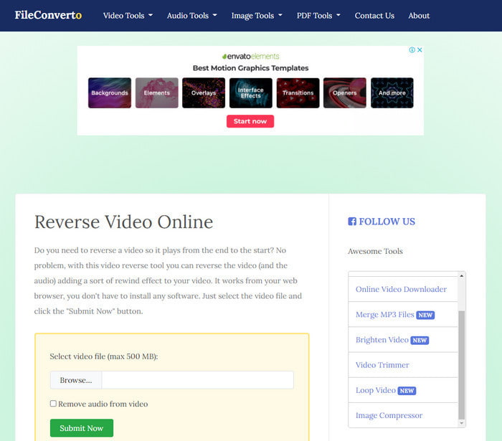Enable Remove audio from video checkbox
Image resolution: width=502 pixels, height=441 pixels.
tap(53, 404)
